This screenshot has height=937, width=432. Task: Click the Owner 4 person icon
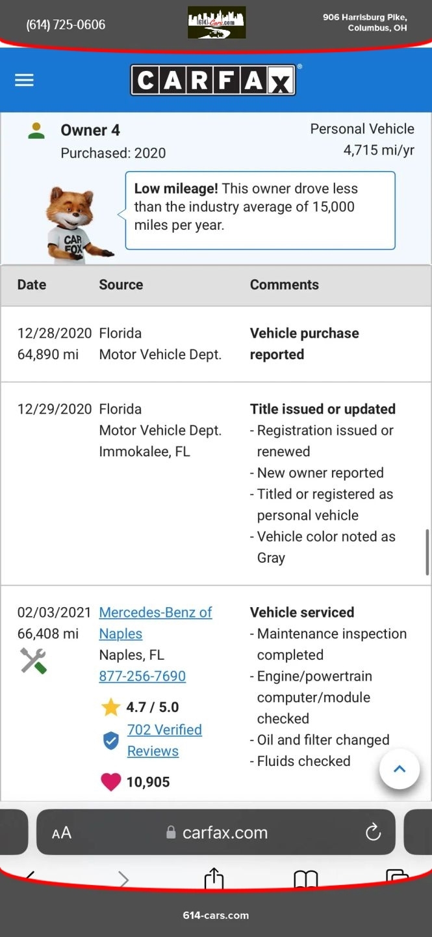36,130
